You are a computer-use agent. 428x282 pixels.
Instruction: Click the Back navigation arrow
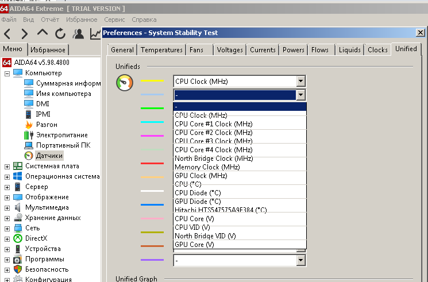click(7, 34)
